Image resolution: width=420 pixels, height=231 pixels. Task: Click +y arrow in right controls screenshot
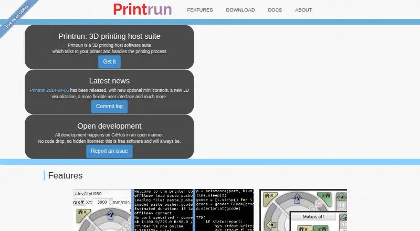[x=297, y=199]
